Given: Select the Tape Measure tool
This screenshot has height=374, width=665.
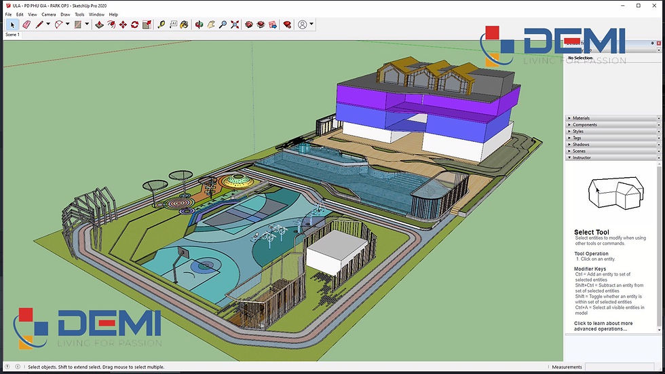Looking at the screenshot, I should [x=161, y=24].
